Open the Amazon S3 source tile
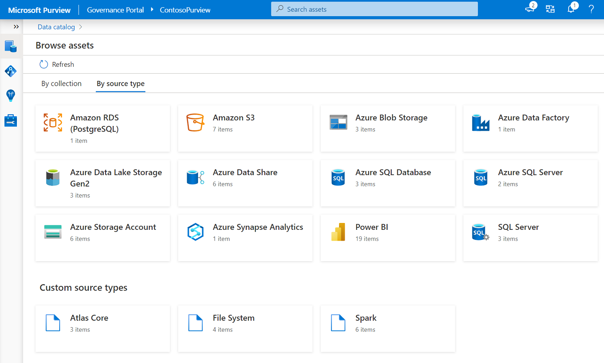 (x=245, y=128)
